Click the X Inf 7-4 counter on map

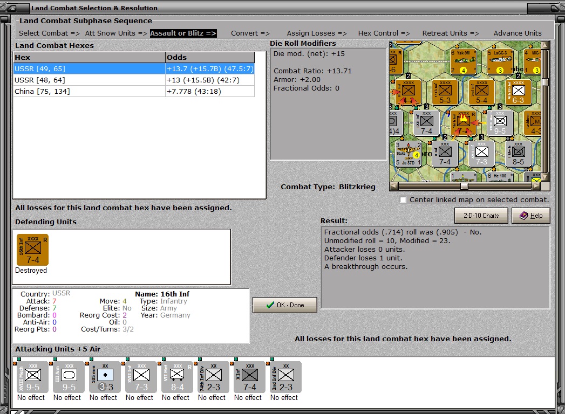pos(445,154)
